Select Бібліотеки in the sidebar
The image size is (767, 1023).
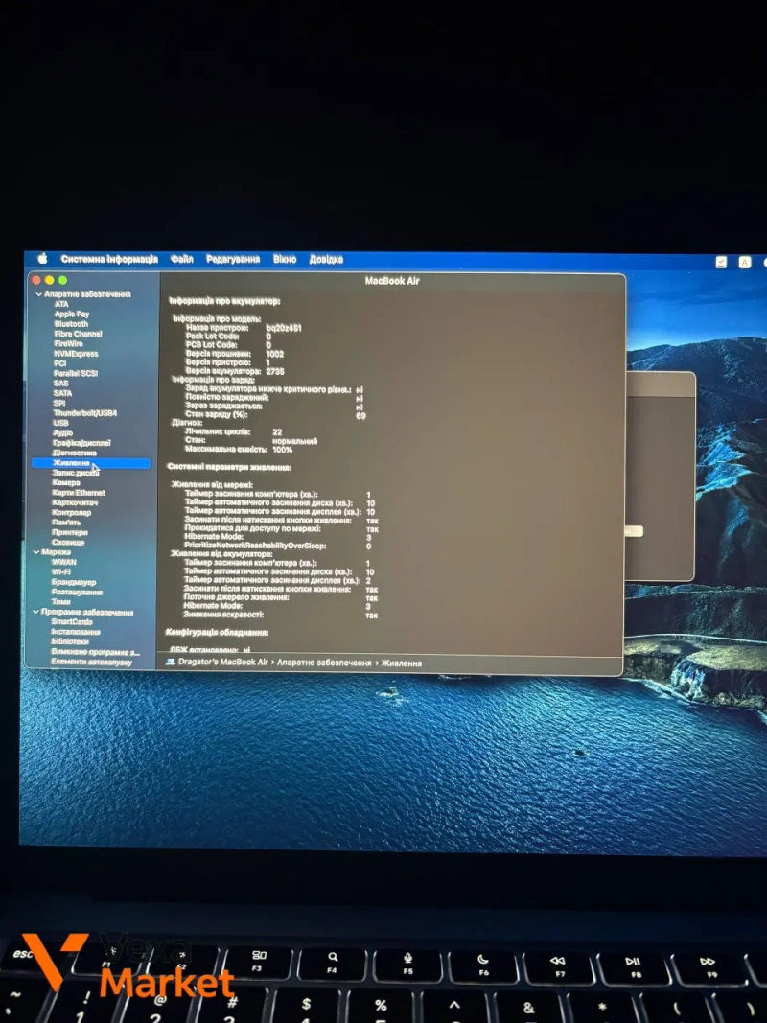tap(70, 641)
